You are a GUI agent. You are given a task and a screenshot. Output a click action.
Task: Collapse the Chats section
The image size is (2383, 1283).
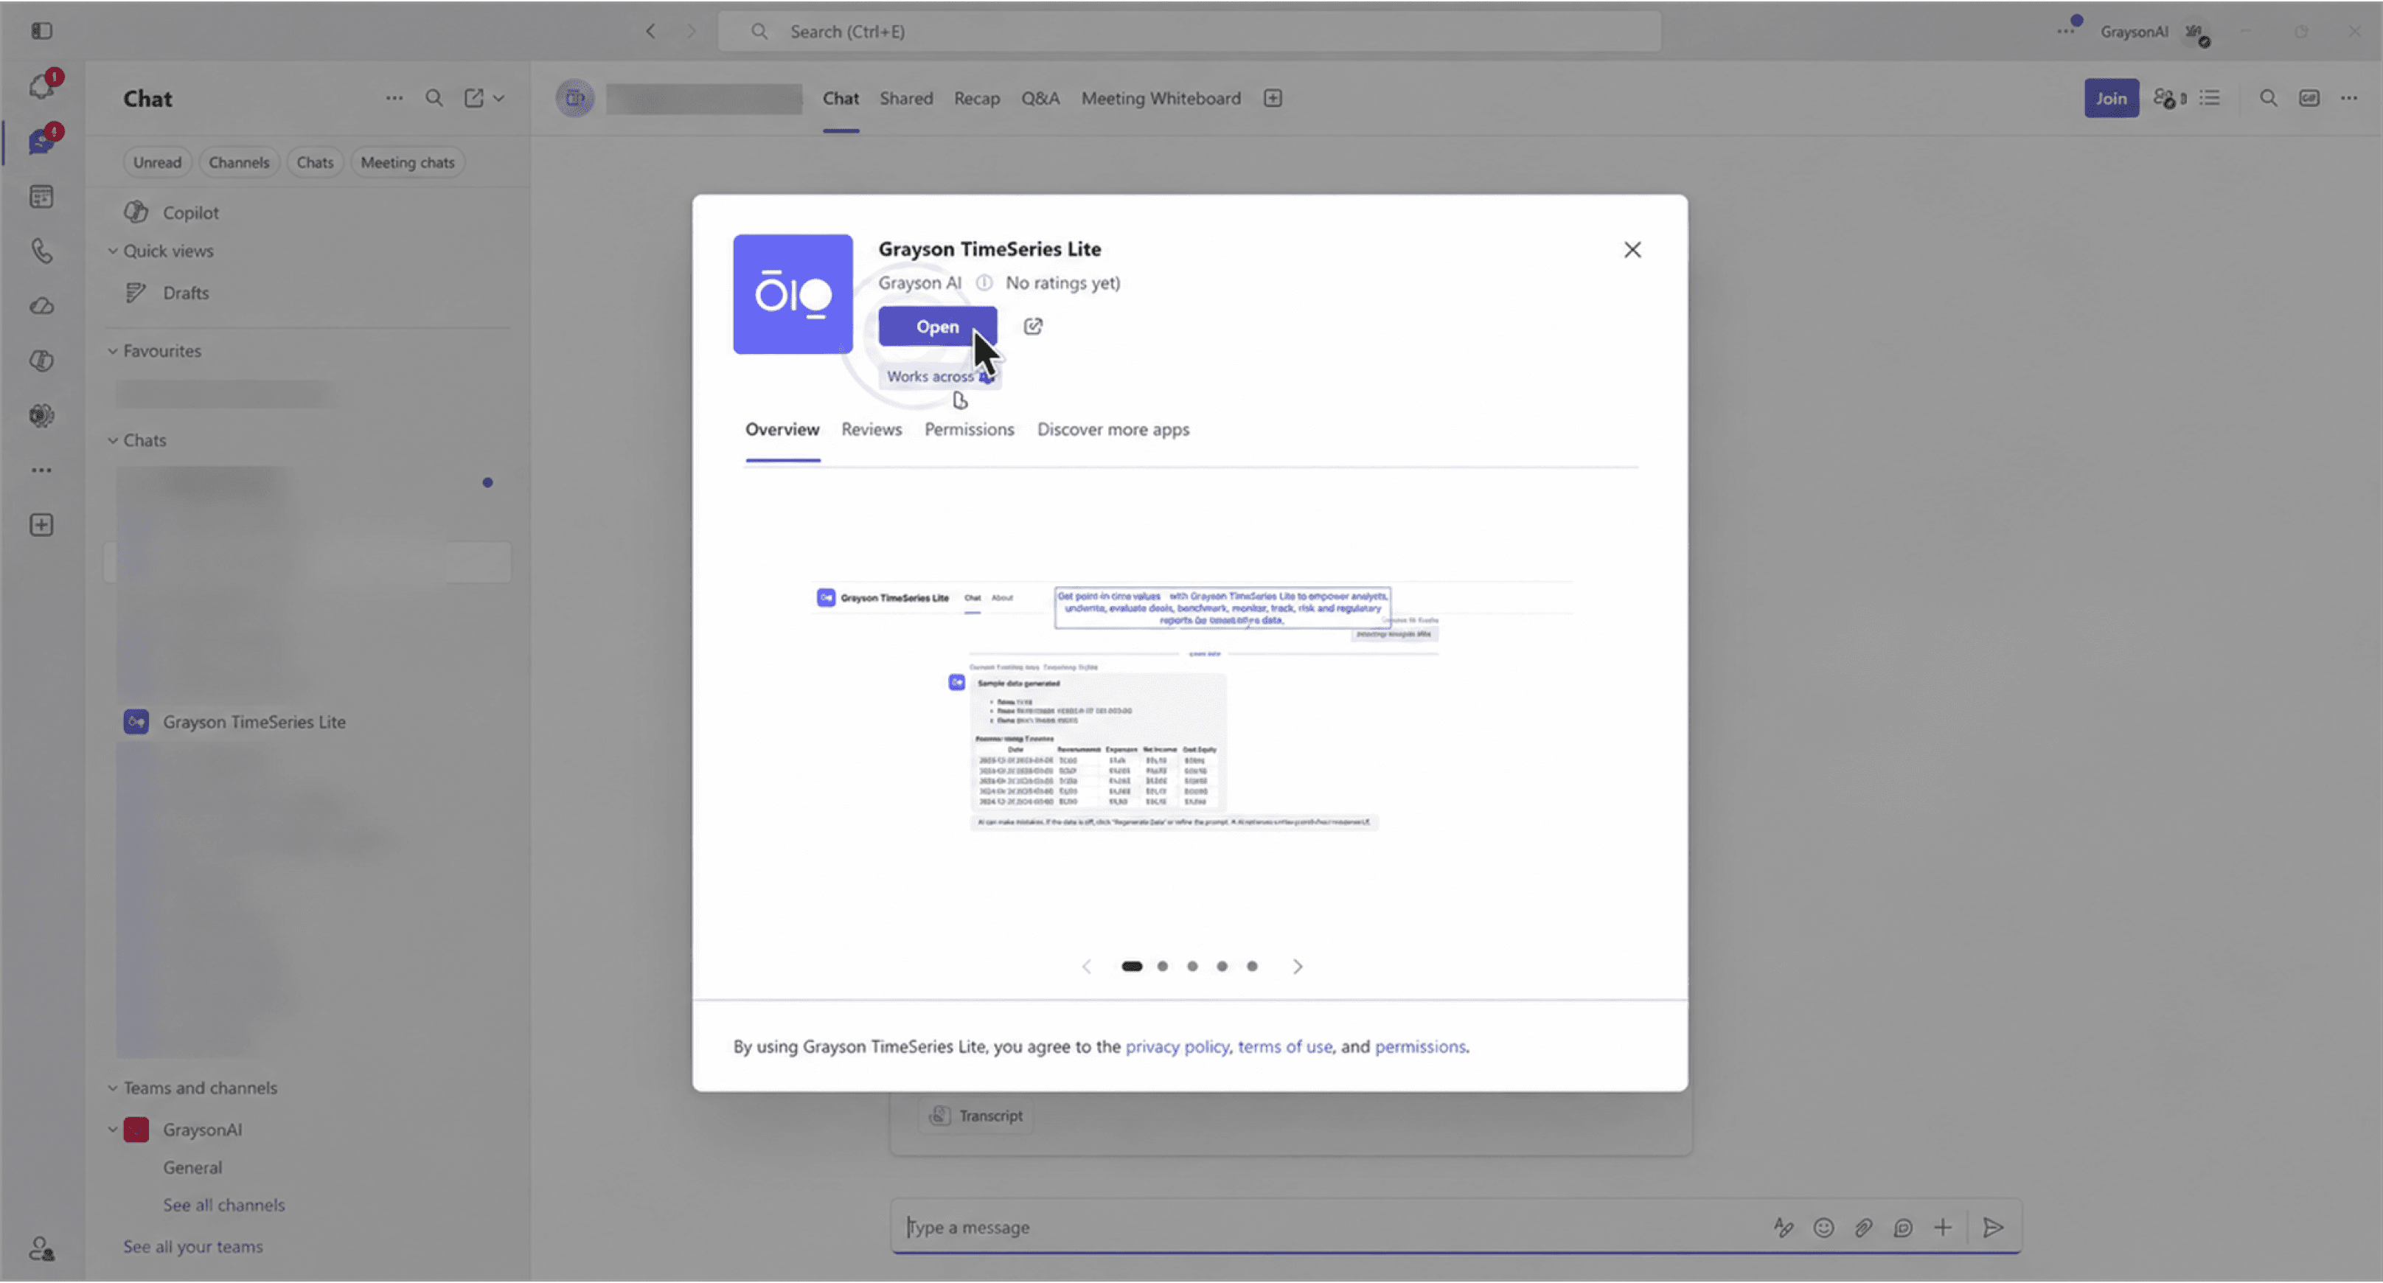click(112, 441)
